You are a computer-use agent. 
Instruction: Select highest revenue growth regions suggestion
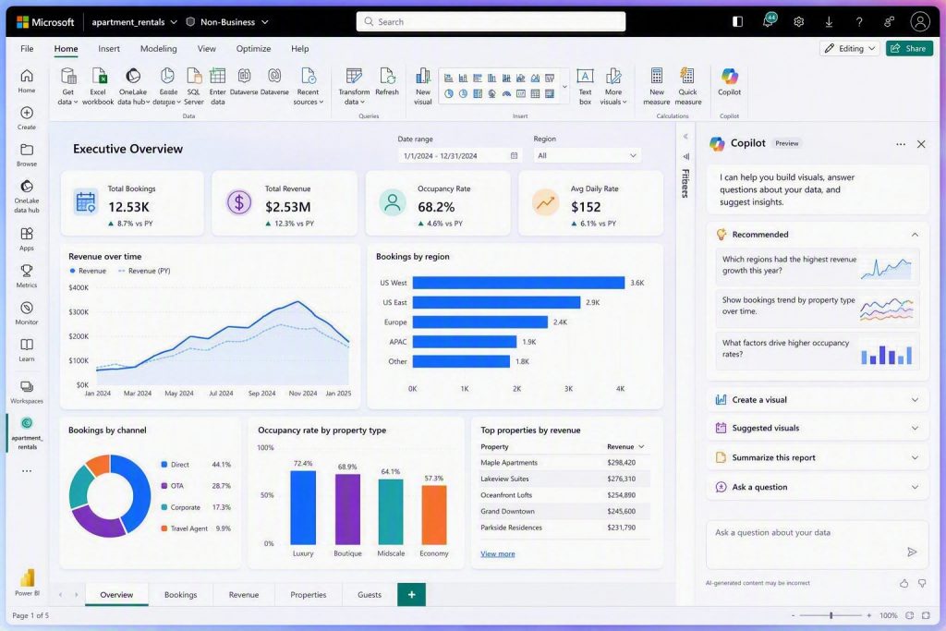(x=818, y=265)
